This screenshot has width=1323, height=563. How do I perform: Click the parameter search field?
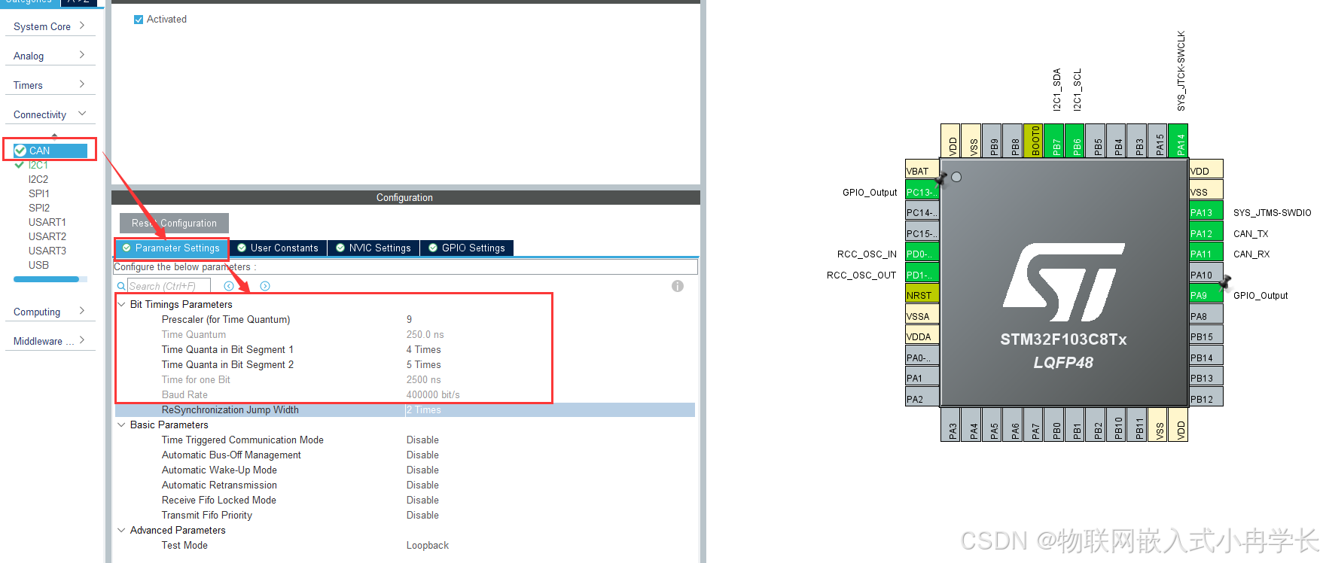click(169, 286)
